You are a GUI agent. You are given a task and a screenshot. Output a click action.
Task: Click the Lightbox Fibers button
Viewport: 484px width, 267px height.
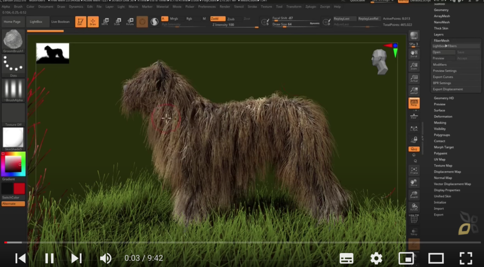pos(456,46)
